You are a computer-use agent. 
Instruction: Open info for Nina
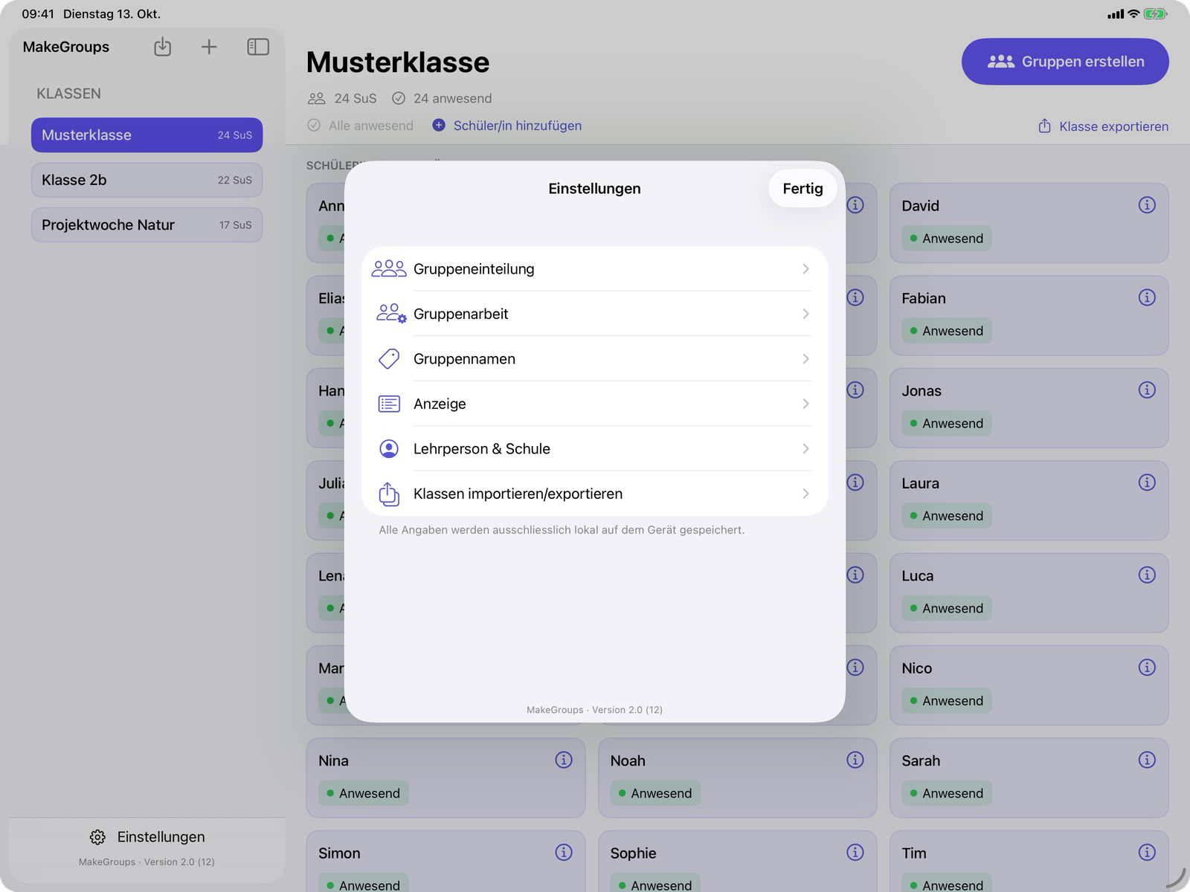pos(564,760)
